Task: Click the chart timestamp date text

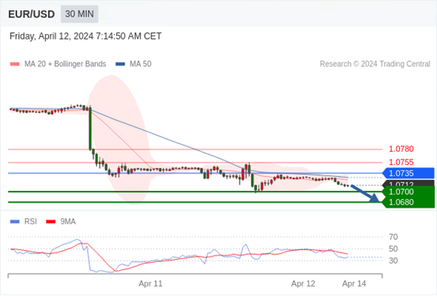Action: 85,36
